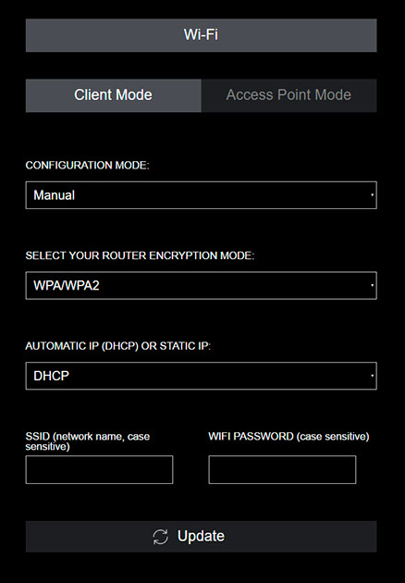Click the CONFIGURATION MODE label
Image resolution: width=405 pixels, height=583 pixels.
coord(87,165)
